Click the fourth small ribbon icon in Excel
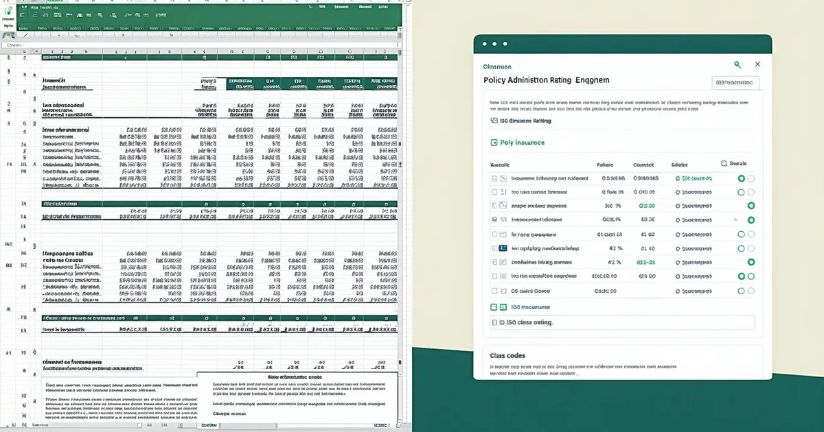The height and width of the screenshot is (432, 824). coord(58,15)
